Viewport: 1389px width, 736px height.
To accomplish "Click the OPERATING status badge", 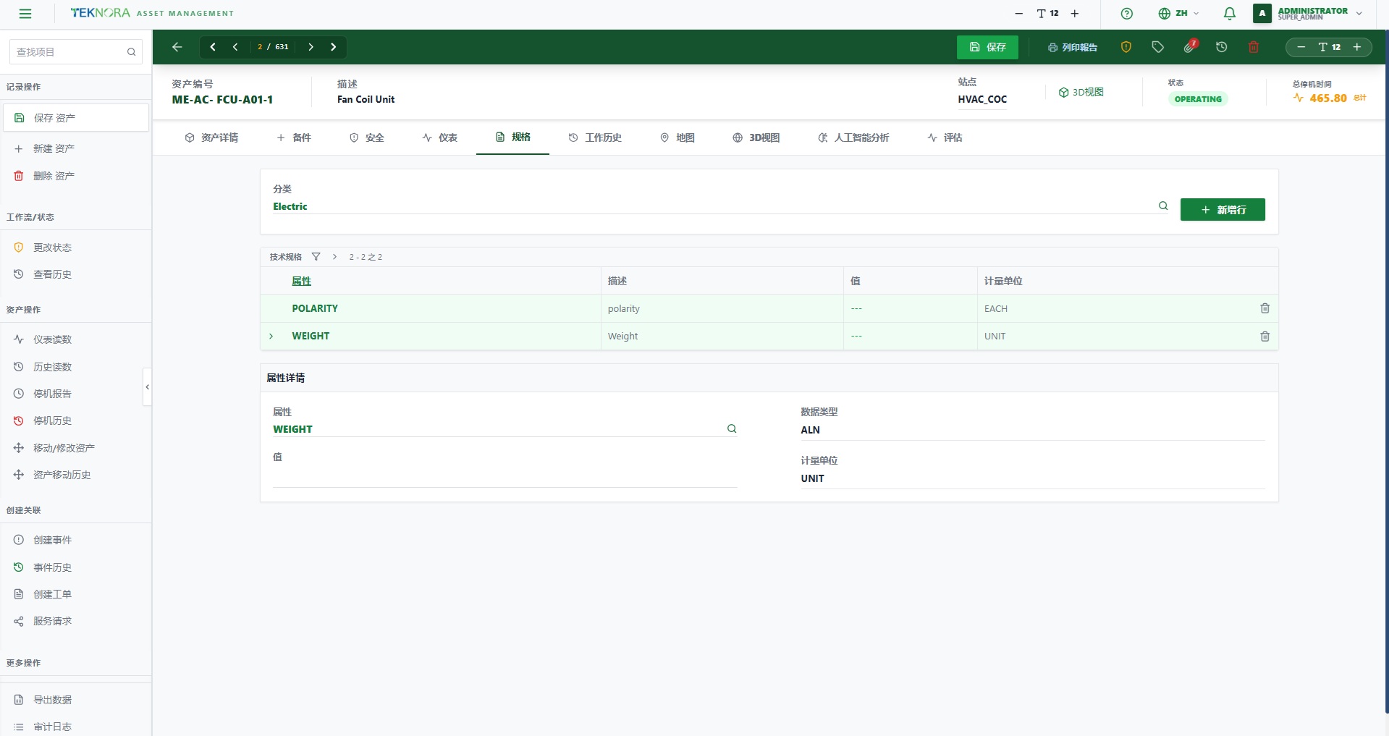I will [x=1198, y=99].
